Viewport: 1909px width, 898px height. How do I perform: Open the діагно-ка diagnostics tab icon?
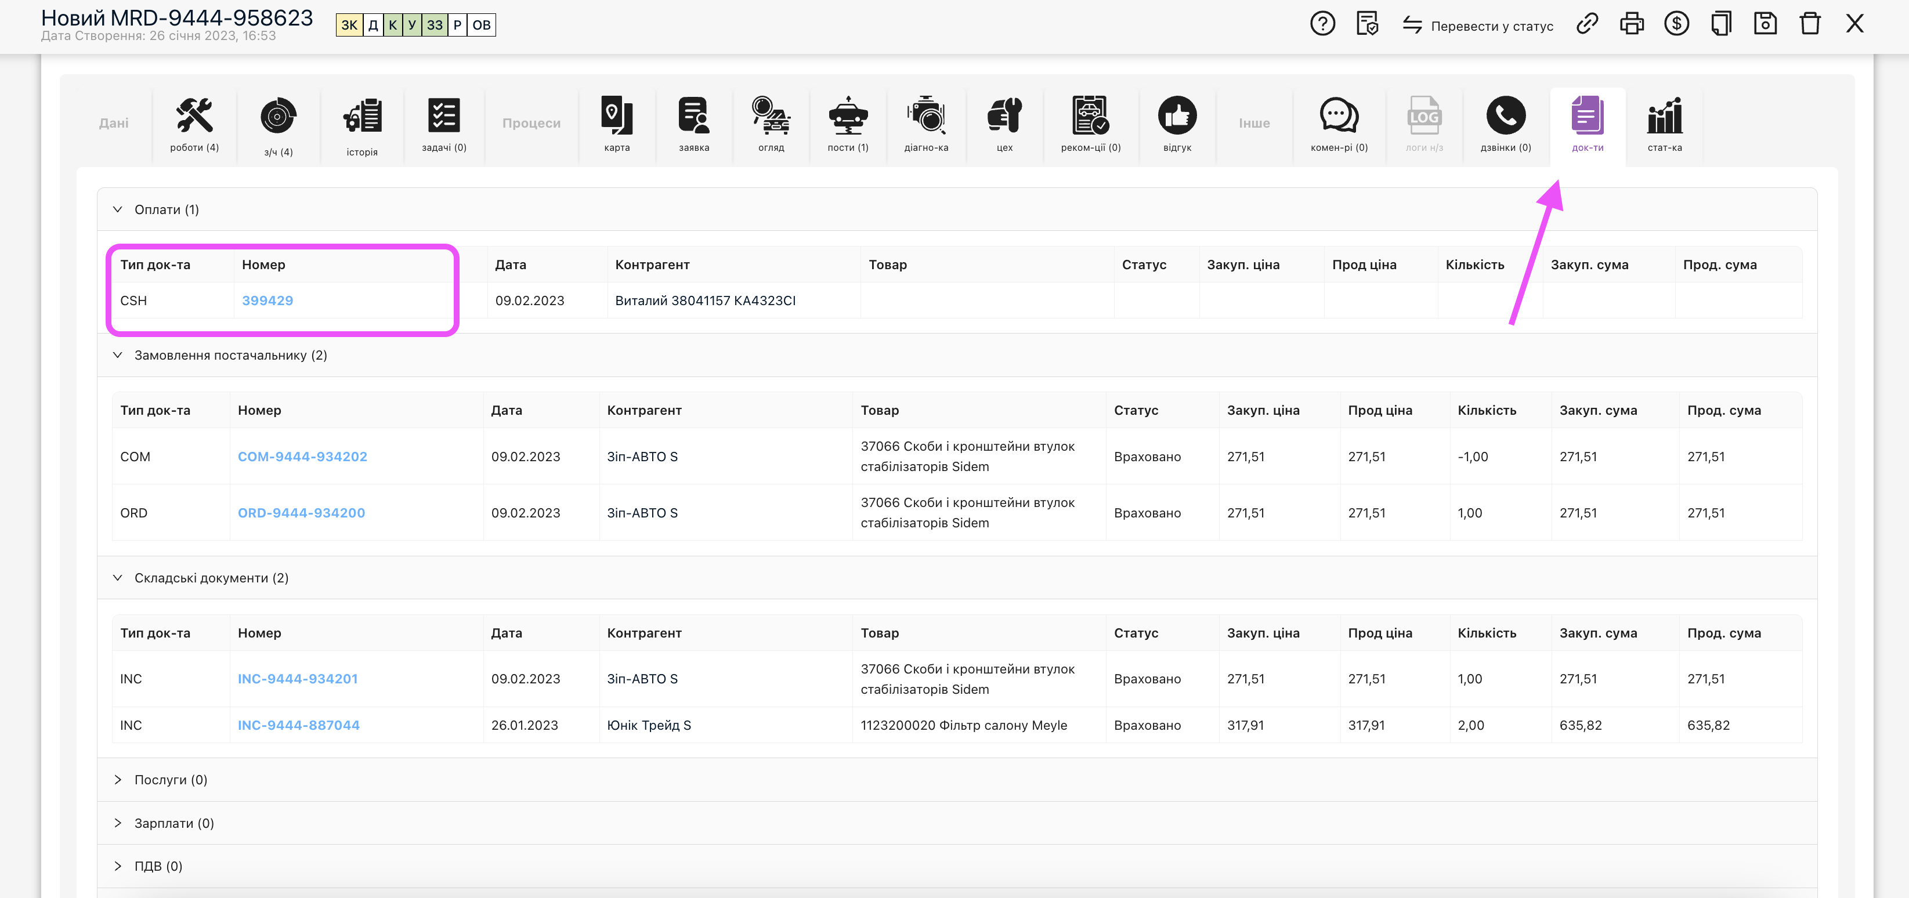coord(925,124)
